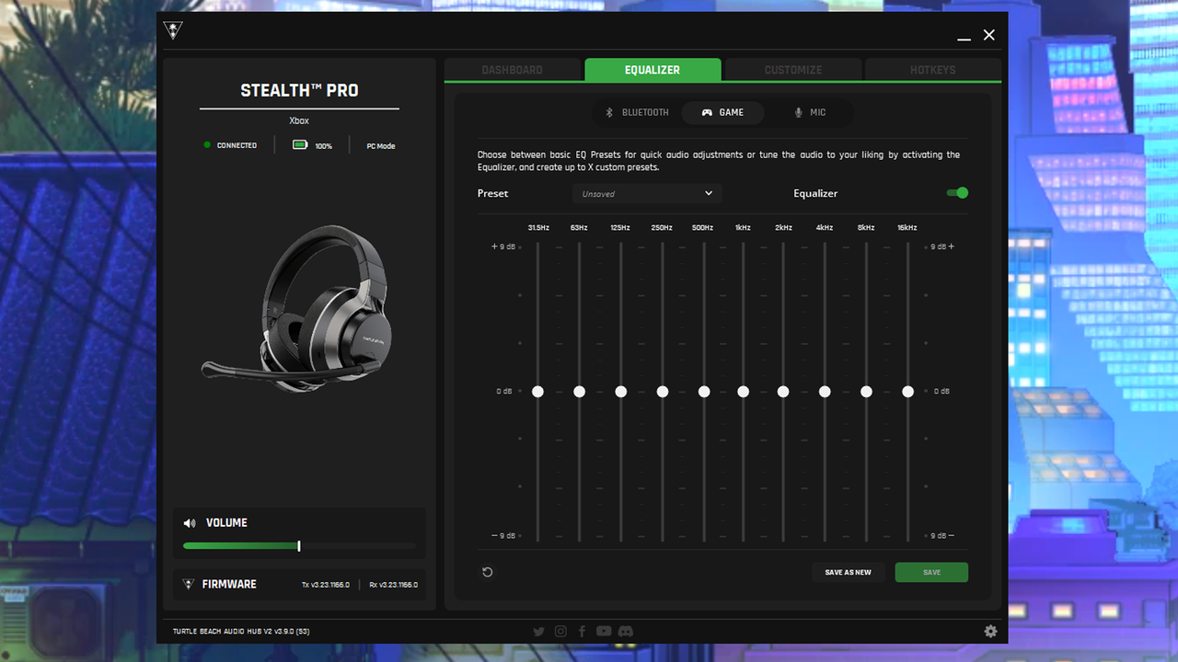Reset equalizer with the circular arrow icon
The width and height of the screenshot is (1178, 662).
click(x=488, y=572)
